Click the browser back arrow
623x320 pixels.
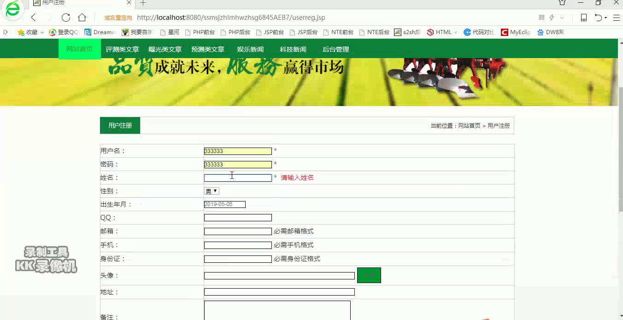point(33,18)
